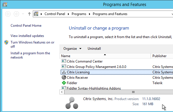This screenshot has height=112, width=173.
Task: Click the Windows shield icon beside features link
Action: pyautogui.click(x=6, y=42)
